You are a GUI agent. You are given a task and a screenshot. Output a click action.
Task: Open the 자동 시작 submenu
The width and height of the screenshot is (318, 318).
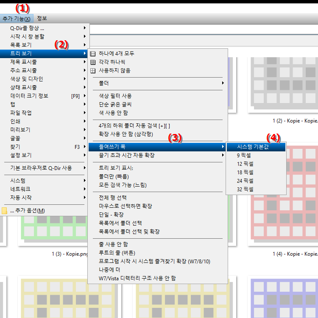(44, 198)
